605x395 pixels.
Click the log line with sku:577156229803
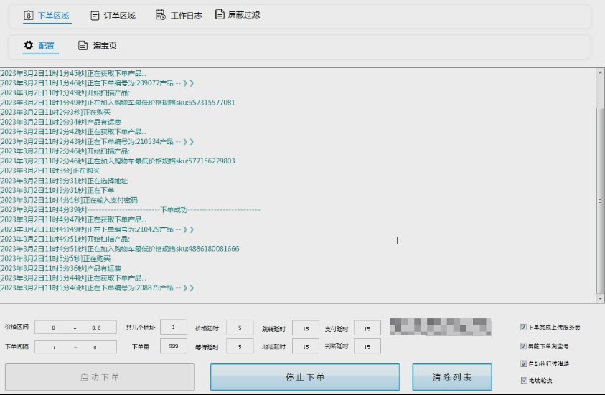(x=117, y=161)
